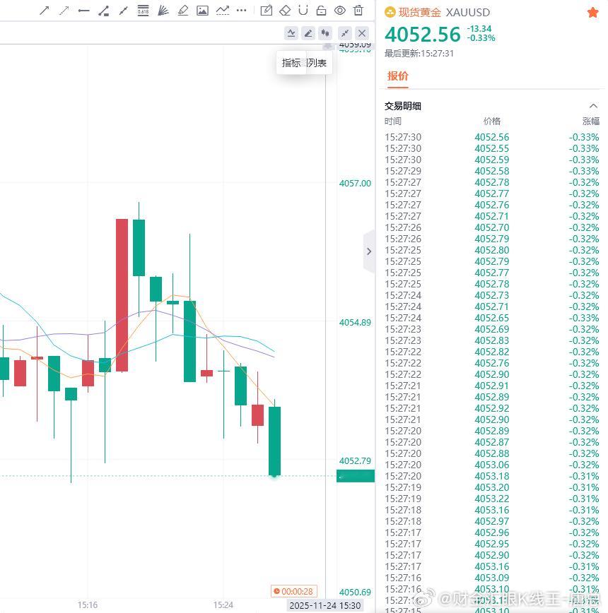Click the 00:00:28 candle countdown marker
The width and height of the screenshot is (608, 613).
click(x=295, y=591)
